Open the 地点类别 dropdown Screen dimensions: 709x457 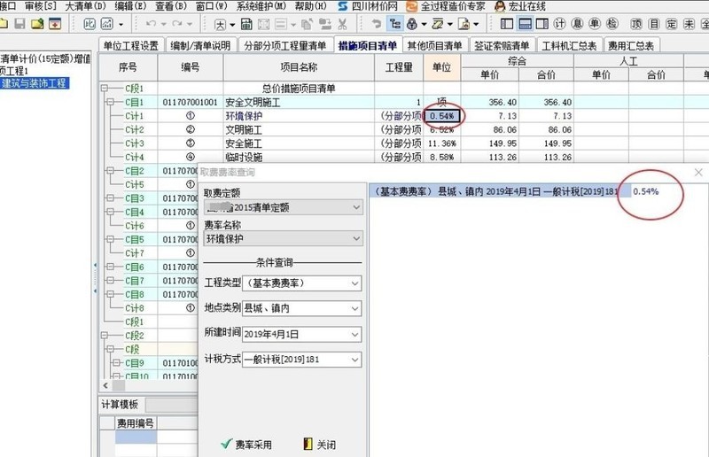pyautogui.click(x=301, y=308)
